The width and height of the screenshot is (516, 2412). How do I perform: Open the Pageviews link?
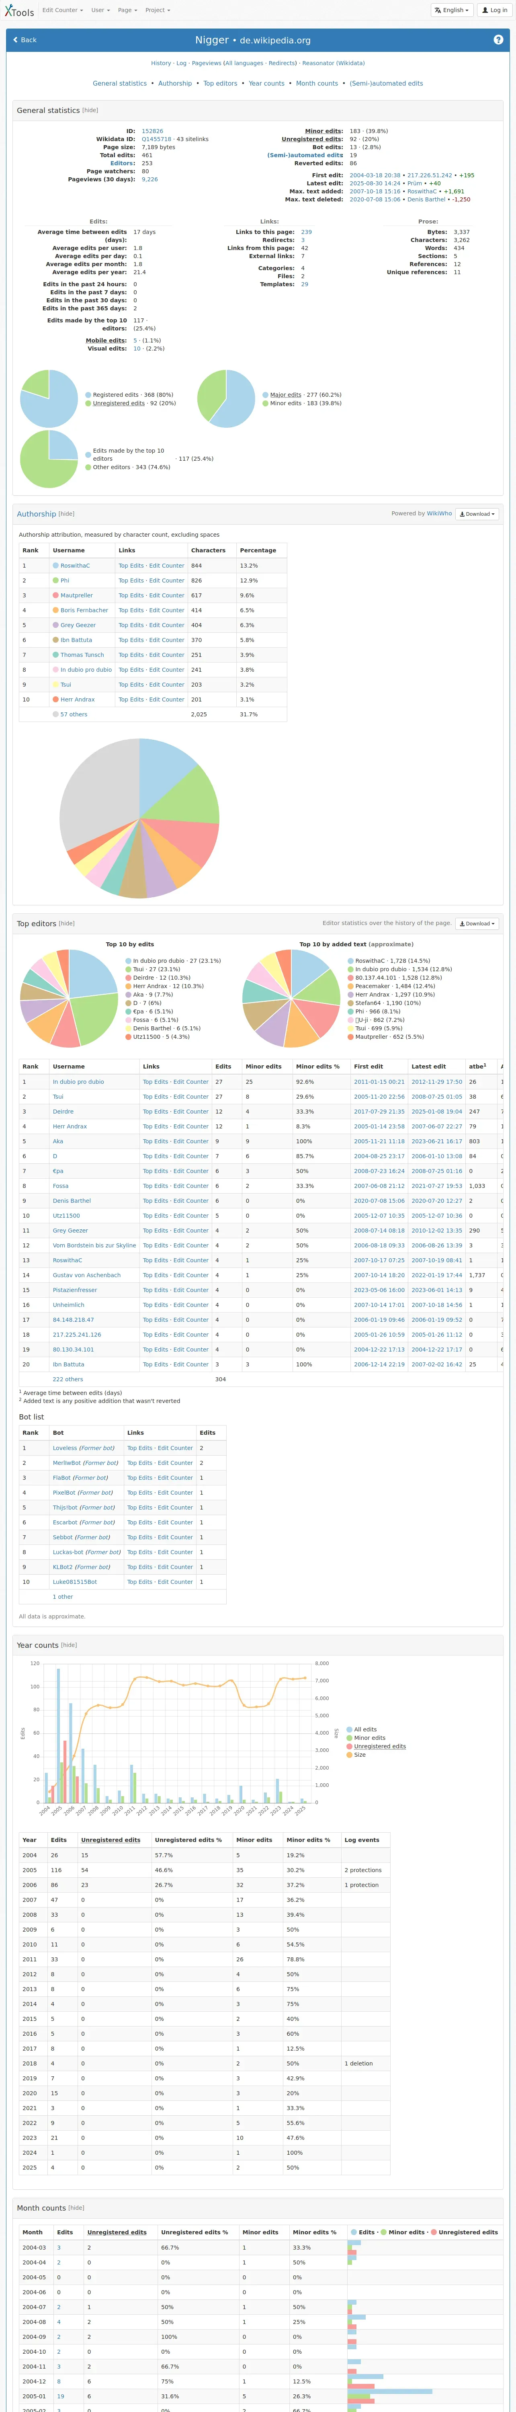pyautogui.click(x=206, y=64)
